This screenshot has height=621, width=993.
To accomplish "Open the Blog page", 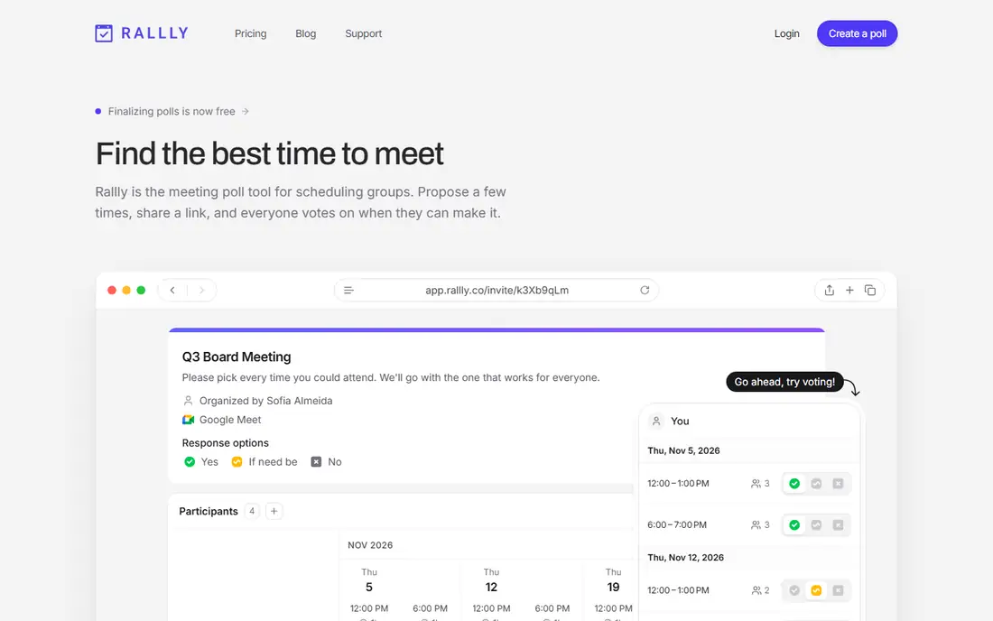I will tap(305, 33).
